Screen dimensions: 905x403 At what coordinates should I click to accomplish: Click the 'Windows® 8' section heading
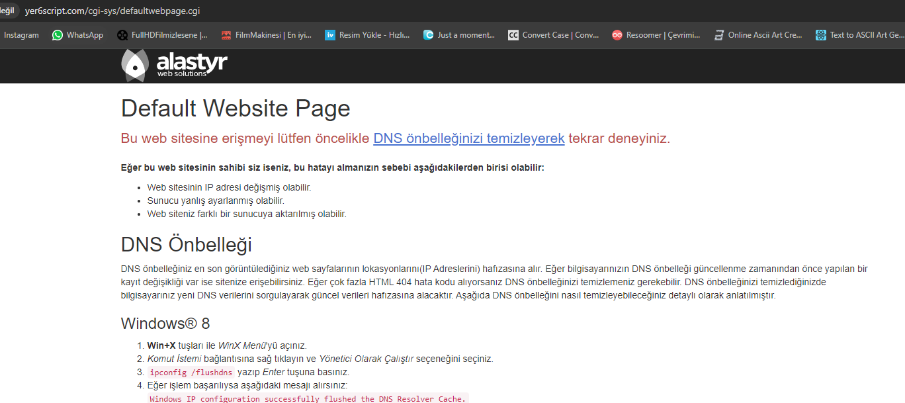click(x=165, y=324)
